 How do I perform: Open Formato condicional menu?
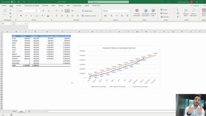coord(137,13)
